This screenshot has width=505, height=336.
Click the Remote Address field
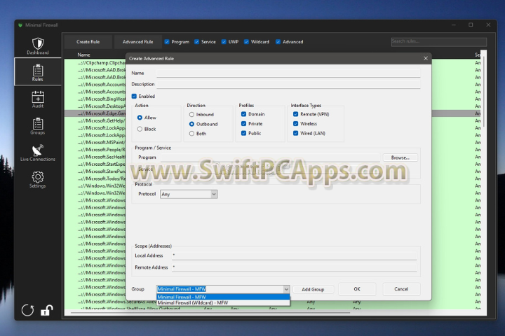click(295, 267)
